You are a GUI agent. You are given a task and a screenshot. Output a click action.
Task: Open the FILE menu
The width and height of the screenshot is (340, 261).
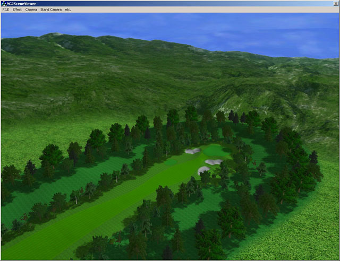pos(6,10)
